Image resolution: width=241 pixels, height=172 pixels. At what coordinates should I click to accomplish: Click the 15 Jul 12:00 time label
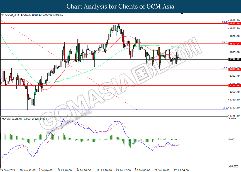click(x=123, y=170)
